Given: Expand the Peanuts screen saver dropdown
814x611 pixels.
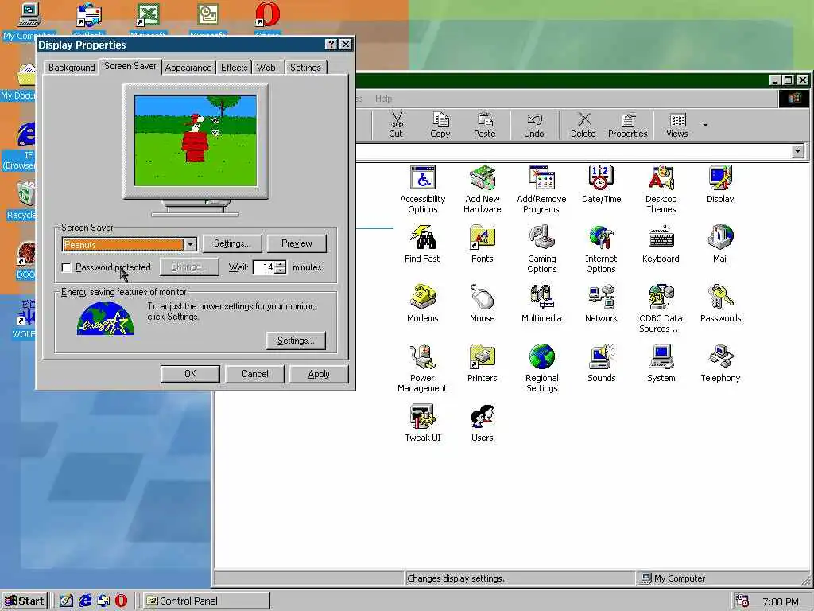Looking at the screenshot, I should (x=191, y=244).
